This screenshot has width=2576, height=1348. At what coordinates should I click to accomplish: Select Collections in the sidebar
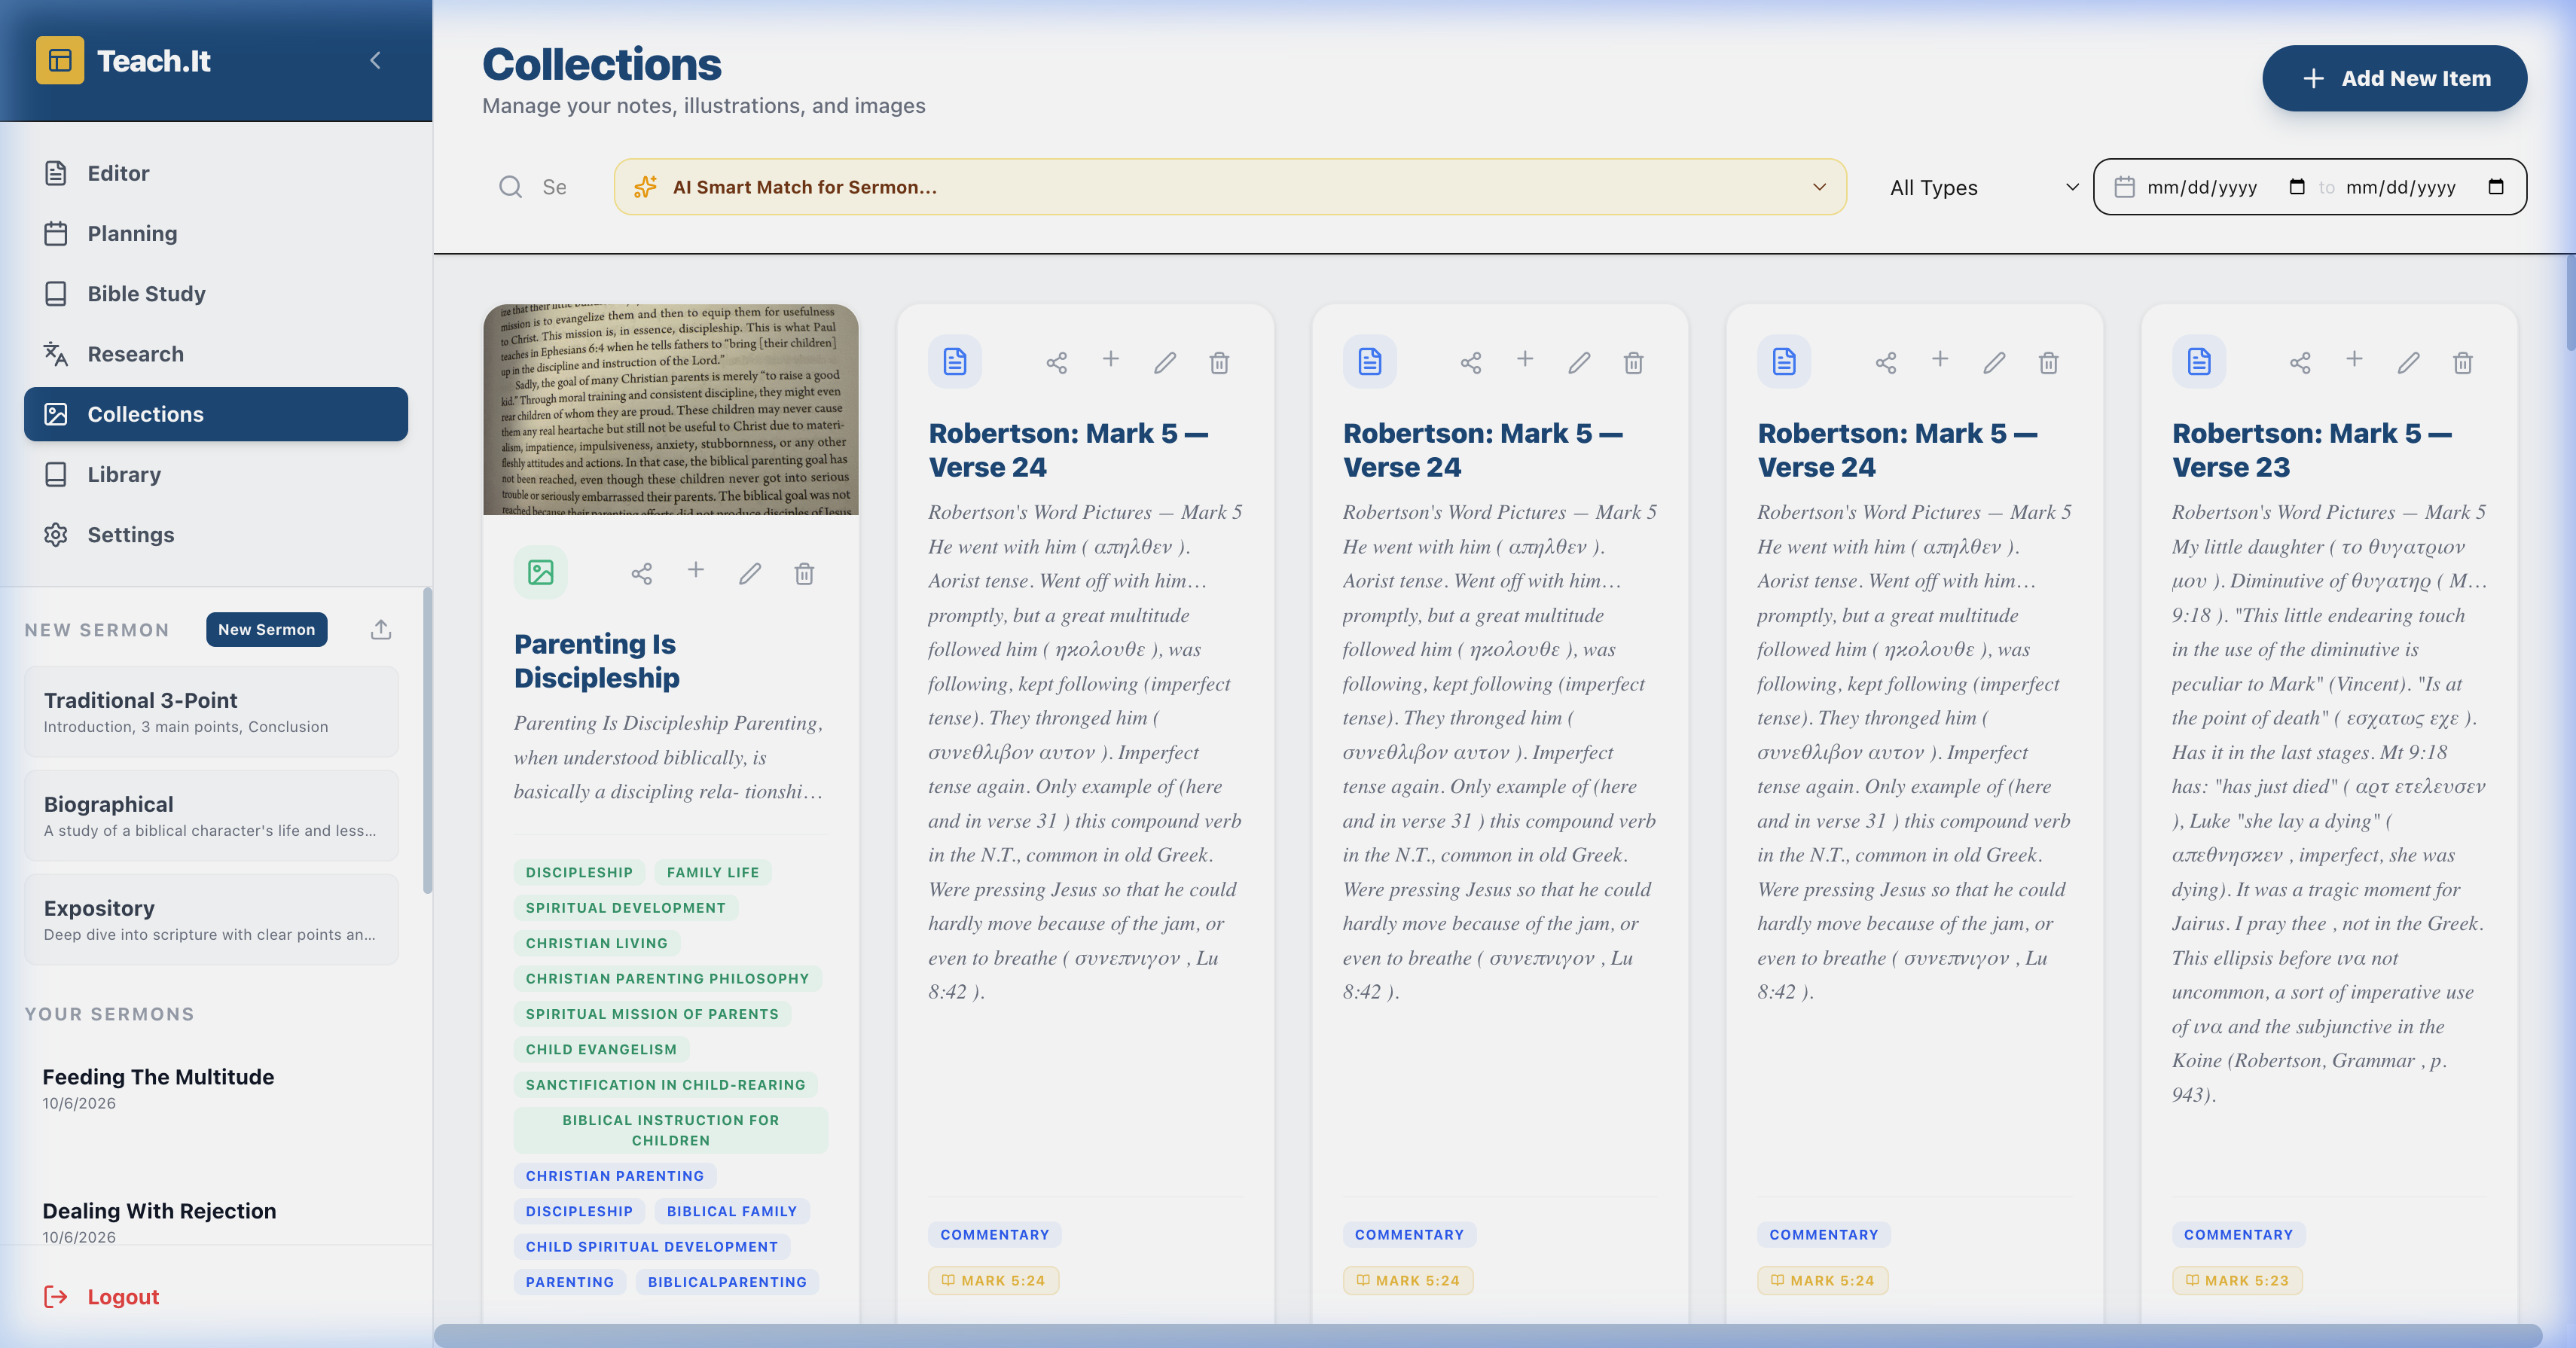(216, 414)
